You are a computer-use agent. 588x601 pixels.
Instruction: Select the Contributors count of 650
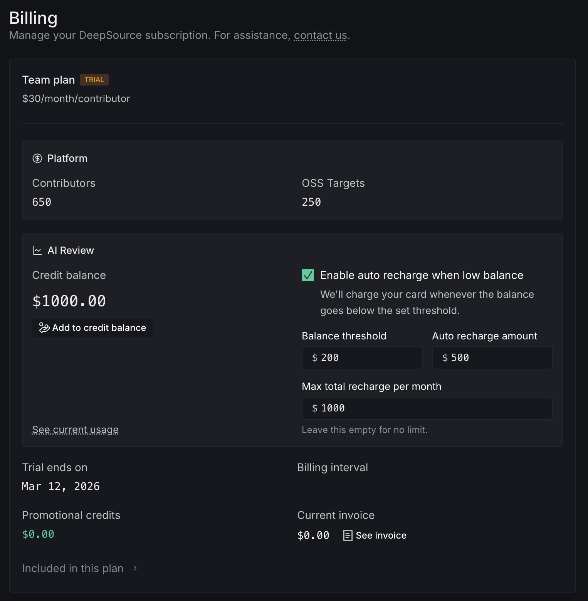pos(42,202)
